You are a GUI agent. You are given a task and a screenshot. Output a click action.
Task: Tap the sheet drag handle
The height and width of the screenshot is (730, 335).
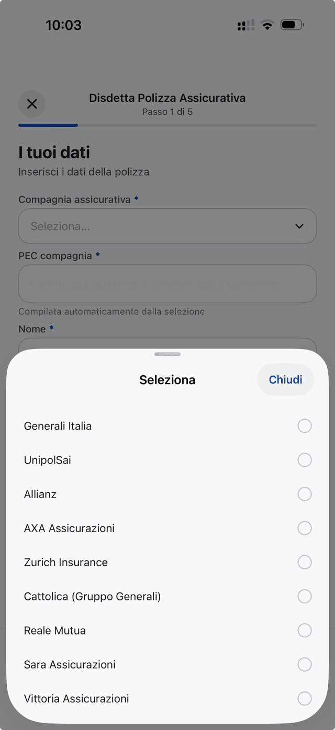[167, 354]
